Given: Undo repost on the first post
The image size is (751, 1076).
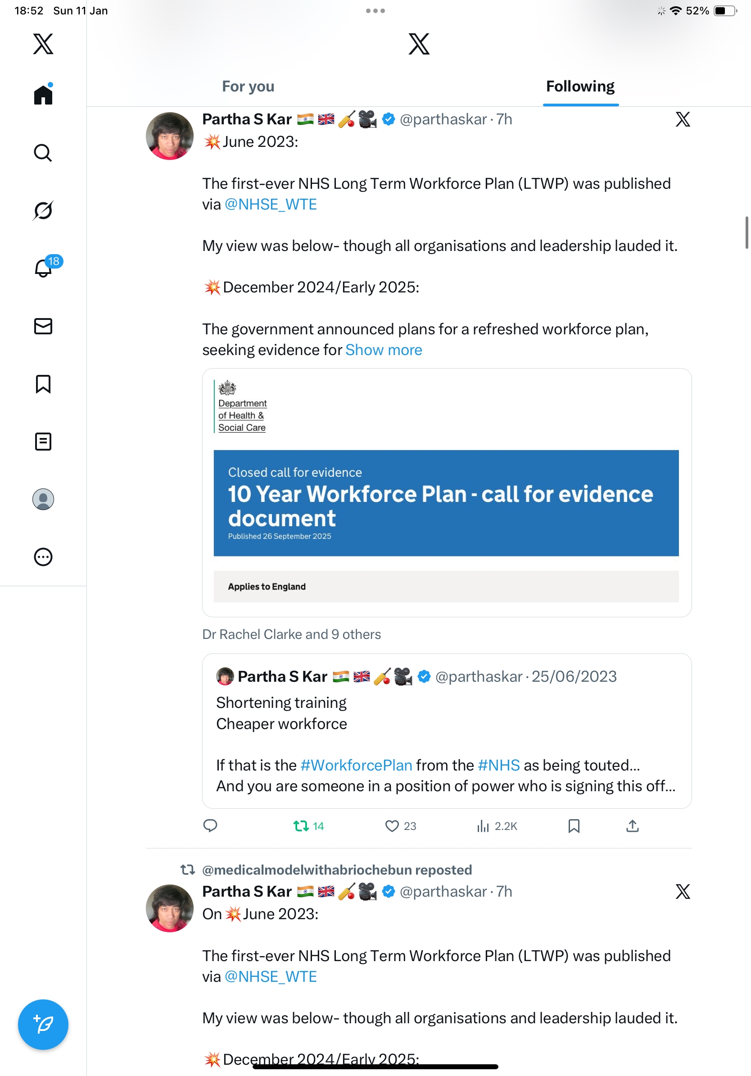Looking at the screenshot, I should coord(301,826).
